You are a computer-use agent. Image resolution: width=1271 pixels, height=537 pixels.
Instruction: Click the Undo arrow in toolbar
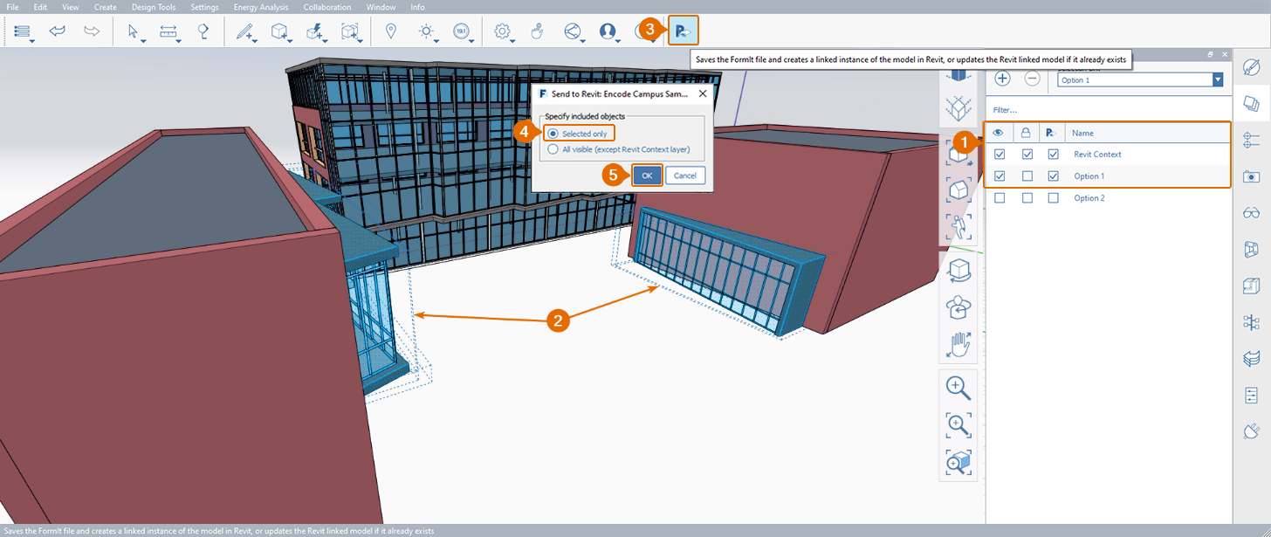pyautogui.click(x=58, y=31)
